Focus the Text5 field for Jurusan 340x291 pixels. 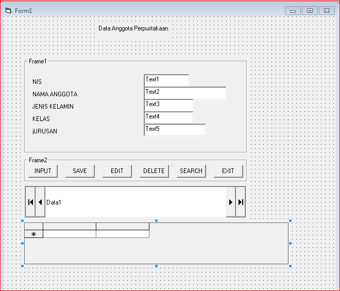click(175, 130)
